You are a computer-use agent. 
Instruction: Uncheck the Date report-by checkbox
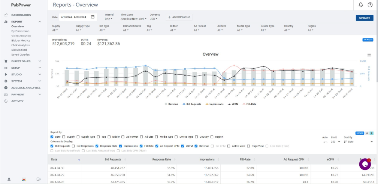click(52, 137)
